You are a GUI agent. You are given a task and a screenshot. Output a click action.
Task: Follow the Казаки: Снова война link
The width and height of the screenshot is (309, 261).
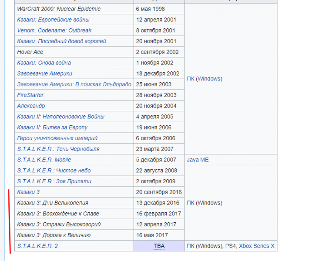coord(44,63)
